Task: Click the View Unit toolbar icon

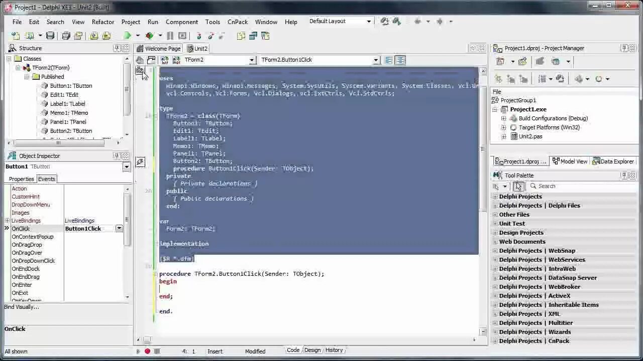Action: click(x=241, y=36)
